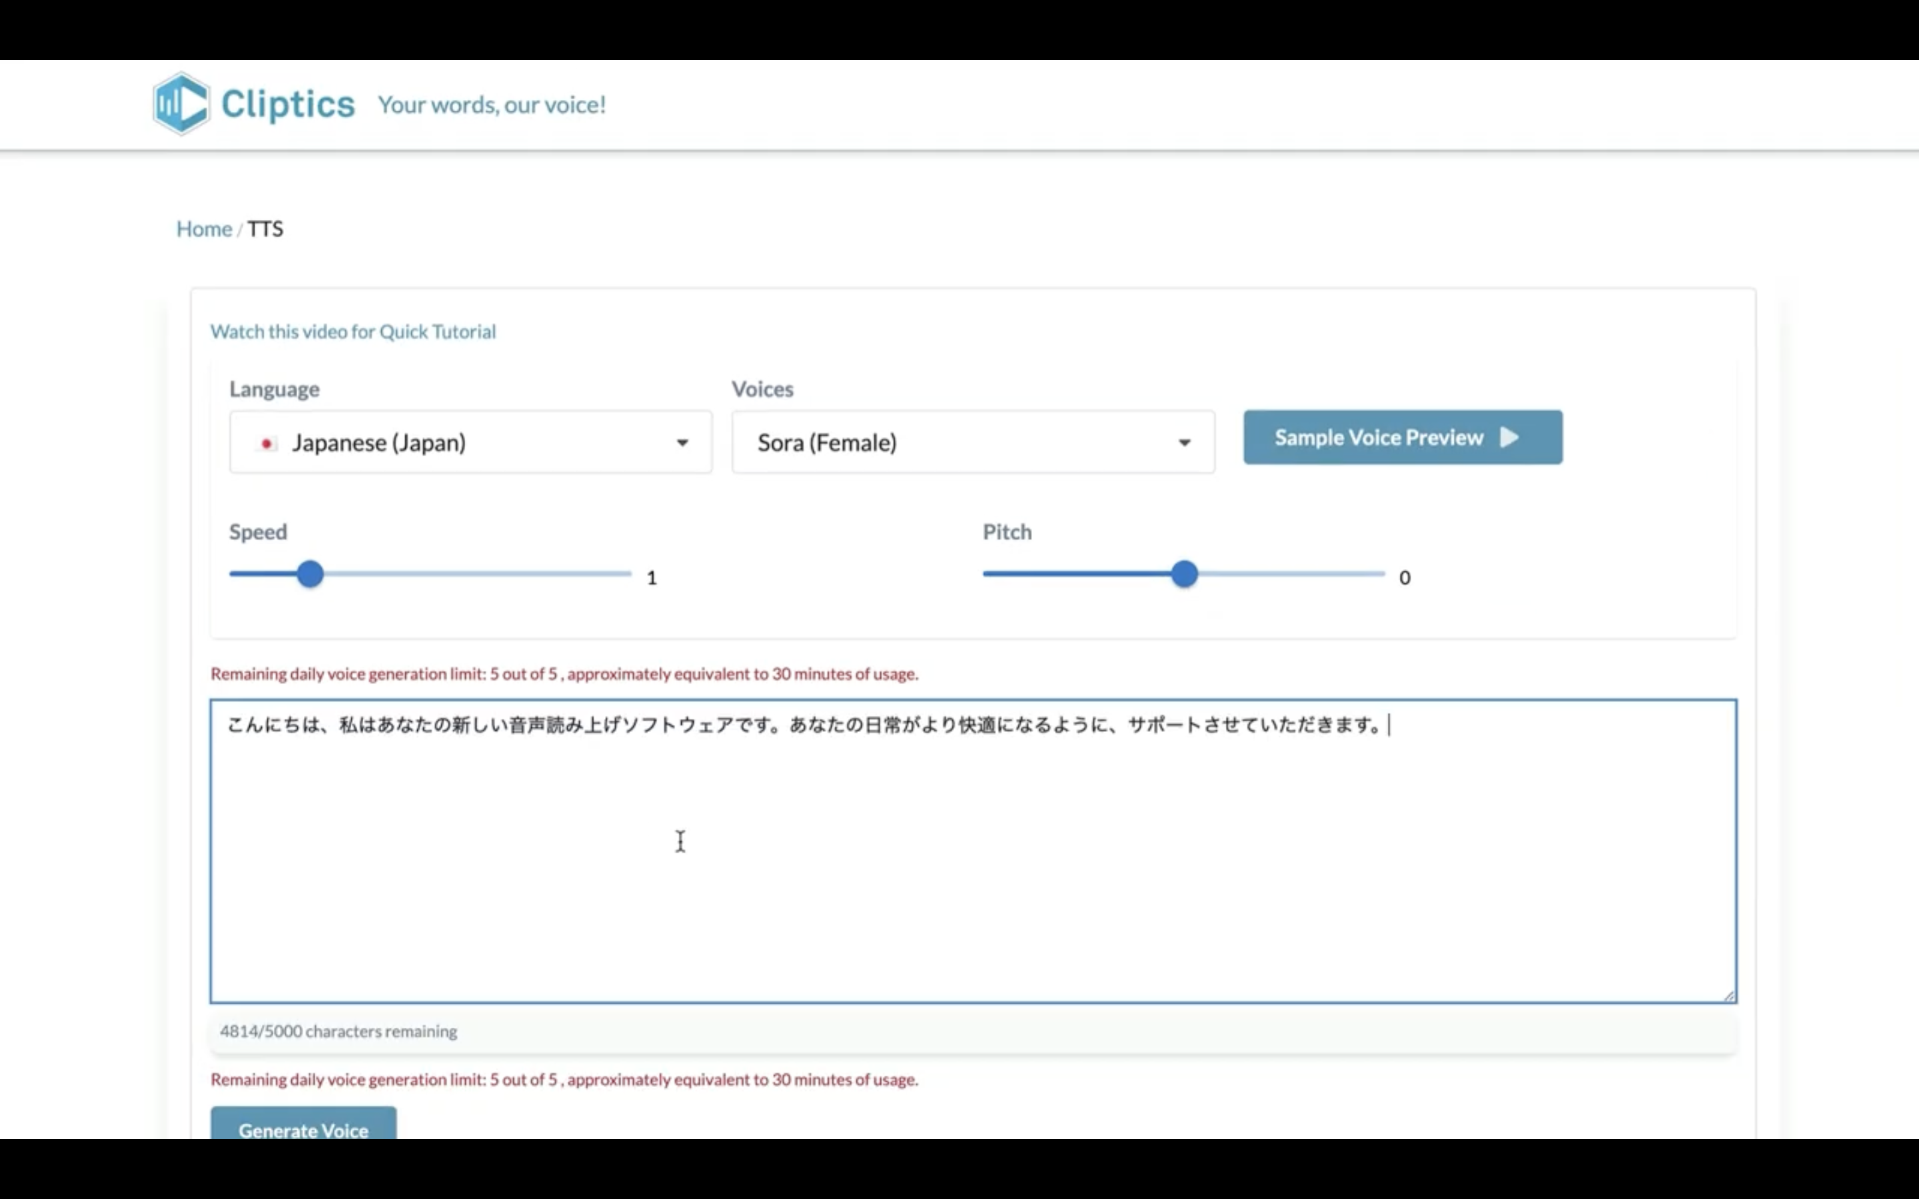Click the Pitch value 0
1919x1199 pixels.
click(1405, 578)
